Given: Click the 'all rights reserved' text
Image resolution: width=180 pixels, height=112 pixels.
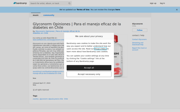Looking at the screenshot, I should coord(41,90).
